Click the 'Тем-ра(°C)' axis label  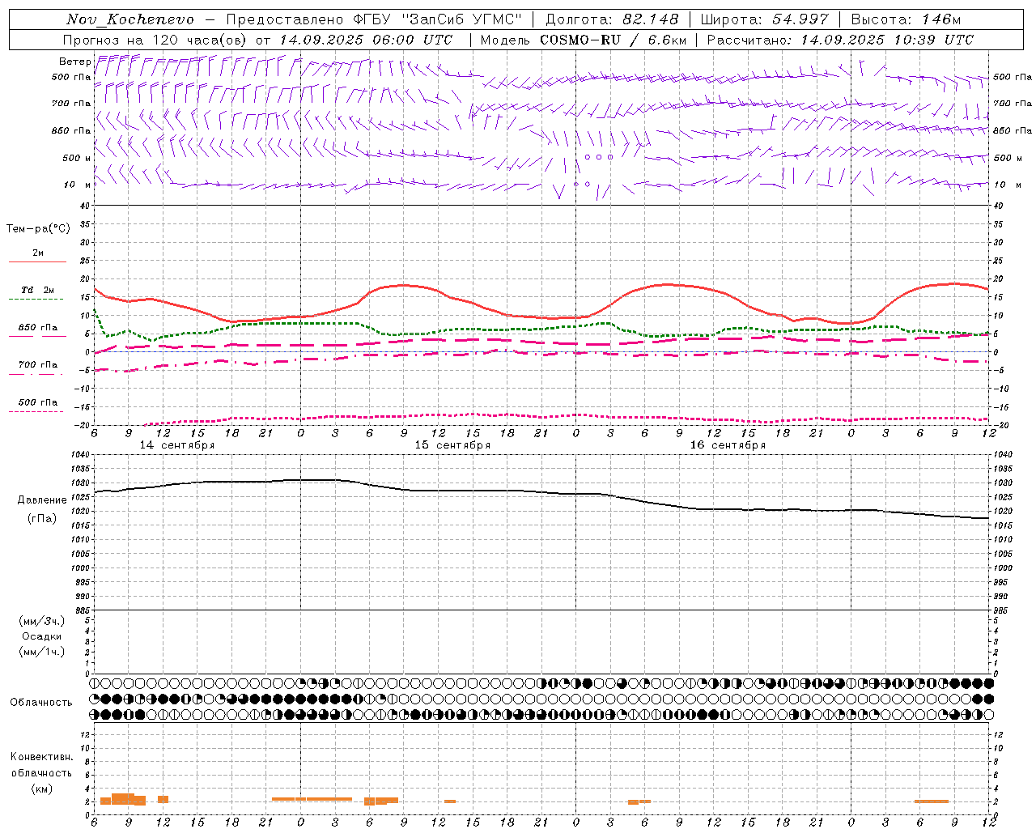(x=38, y=229)
